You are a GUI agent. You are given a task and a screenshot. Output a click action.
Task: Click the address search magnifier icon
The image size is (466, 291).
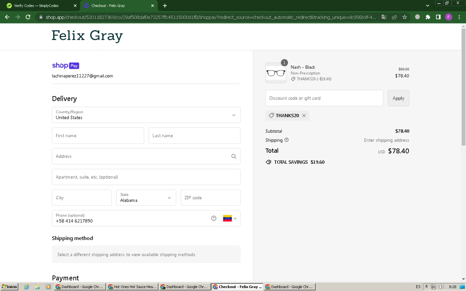tap(234, 156)
